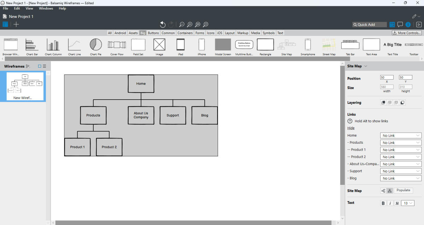Image resolution: width=424 pixels, height=225 pixels.
Task: Open the Windows menu
Action: (46, 8)
